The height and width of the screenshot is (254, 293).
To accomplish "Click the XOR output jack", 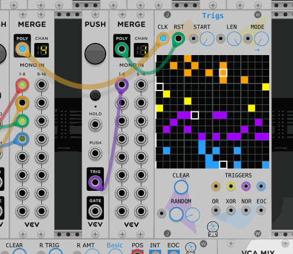I will coord(231,211).
